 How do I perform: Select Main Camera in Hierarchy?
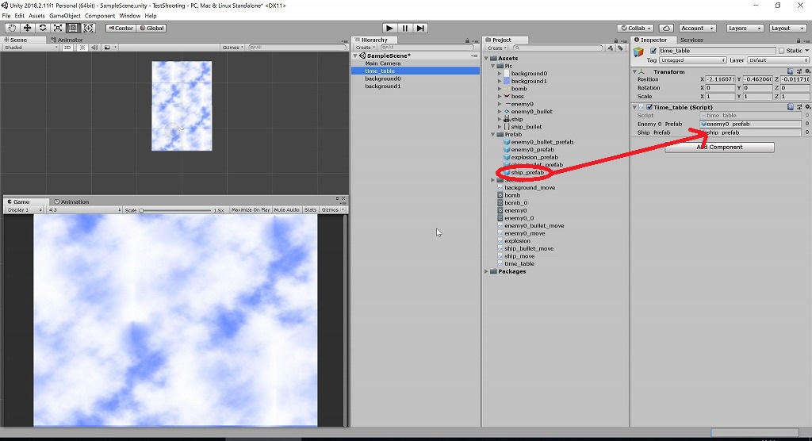tap(383, 63)
